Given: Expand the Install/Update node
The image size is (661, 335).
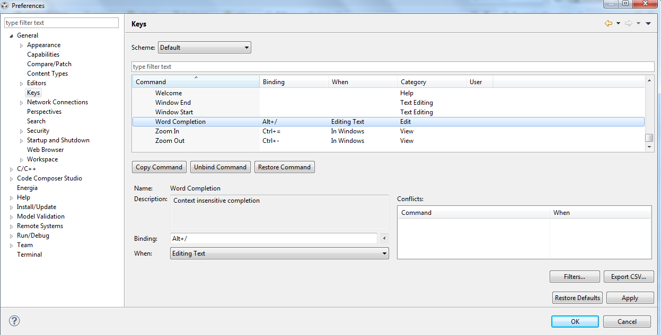Looking at the screenshot, I should pos(12,207).
